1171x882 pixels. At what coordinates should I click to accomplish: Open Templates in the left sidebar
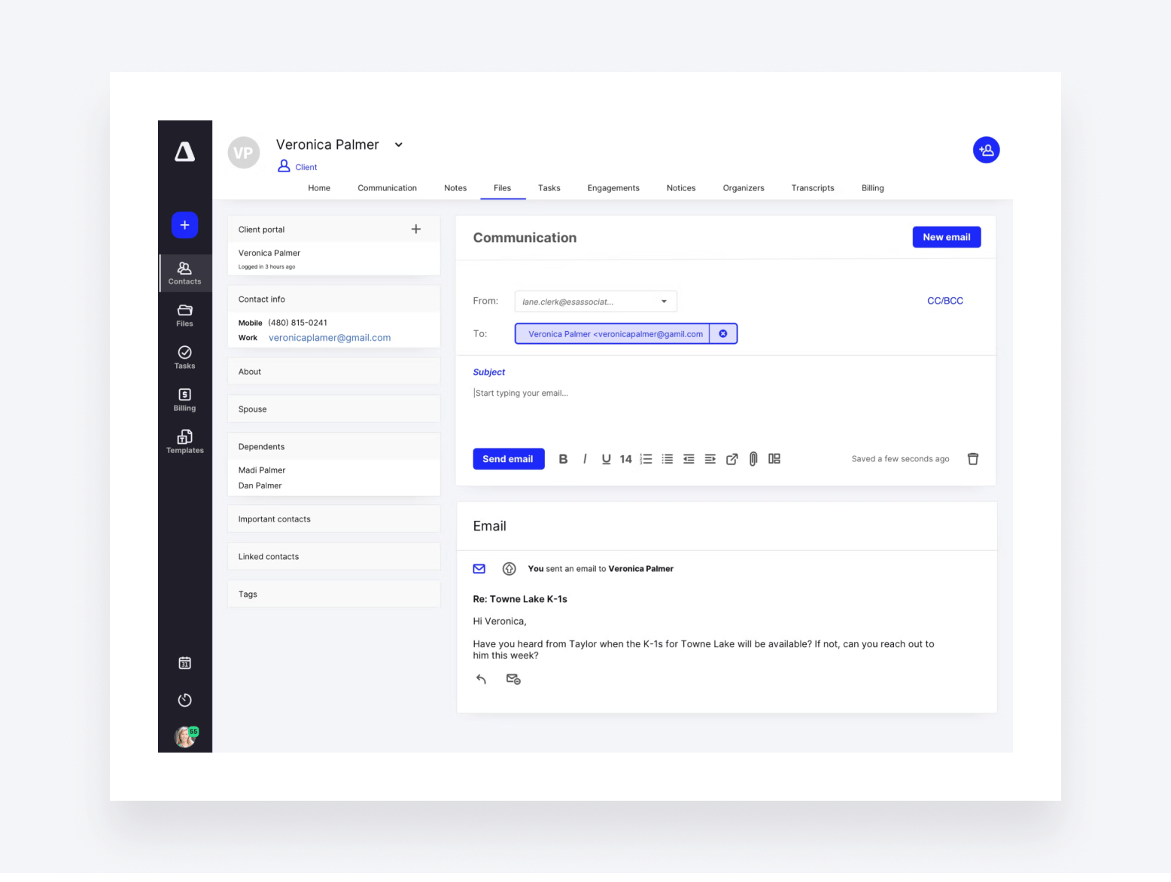(x=184, y=442)
